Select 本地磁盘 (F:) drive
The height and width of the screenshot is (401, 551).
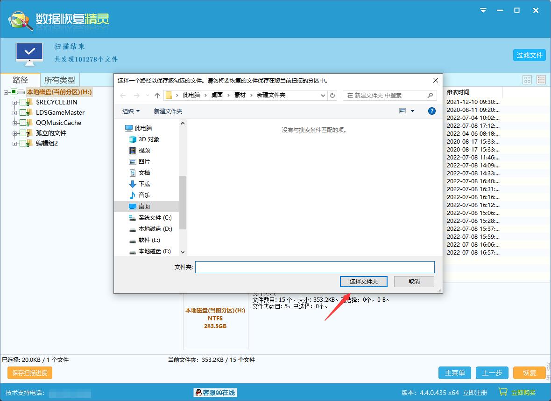150,251
